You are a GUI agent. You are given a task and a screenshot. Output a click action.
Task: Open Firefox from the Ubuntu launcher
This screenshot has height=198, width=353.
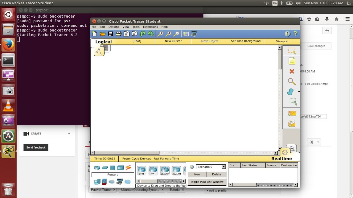click(x=8, y=45)
